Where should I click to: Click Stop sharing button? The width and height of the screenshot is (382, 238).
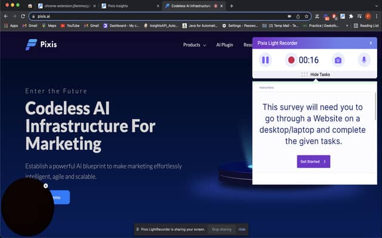coord(221,229)
